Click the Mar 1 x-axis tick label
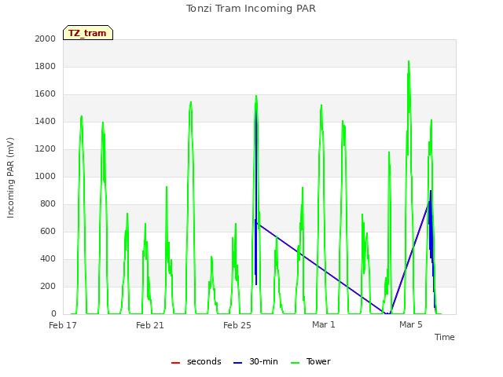This screenshot has height=377, width=503. pyautogui.click(x=324, y=324)
